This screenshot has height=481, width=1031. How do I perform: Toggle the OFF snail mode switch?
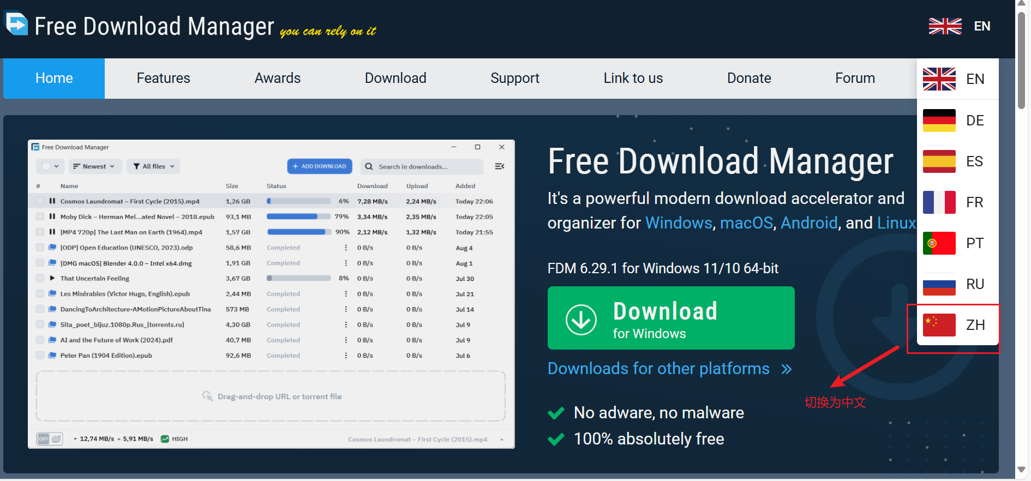click(50, 439)
